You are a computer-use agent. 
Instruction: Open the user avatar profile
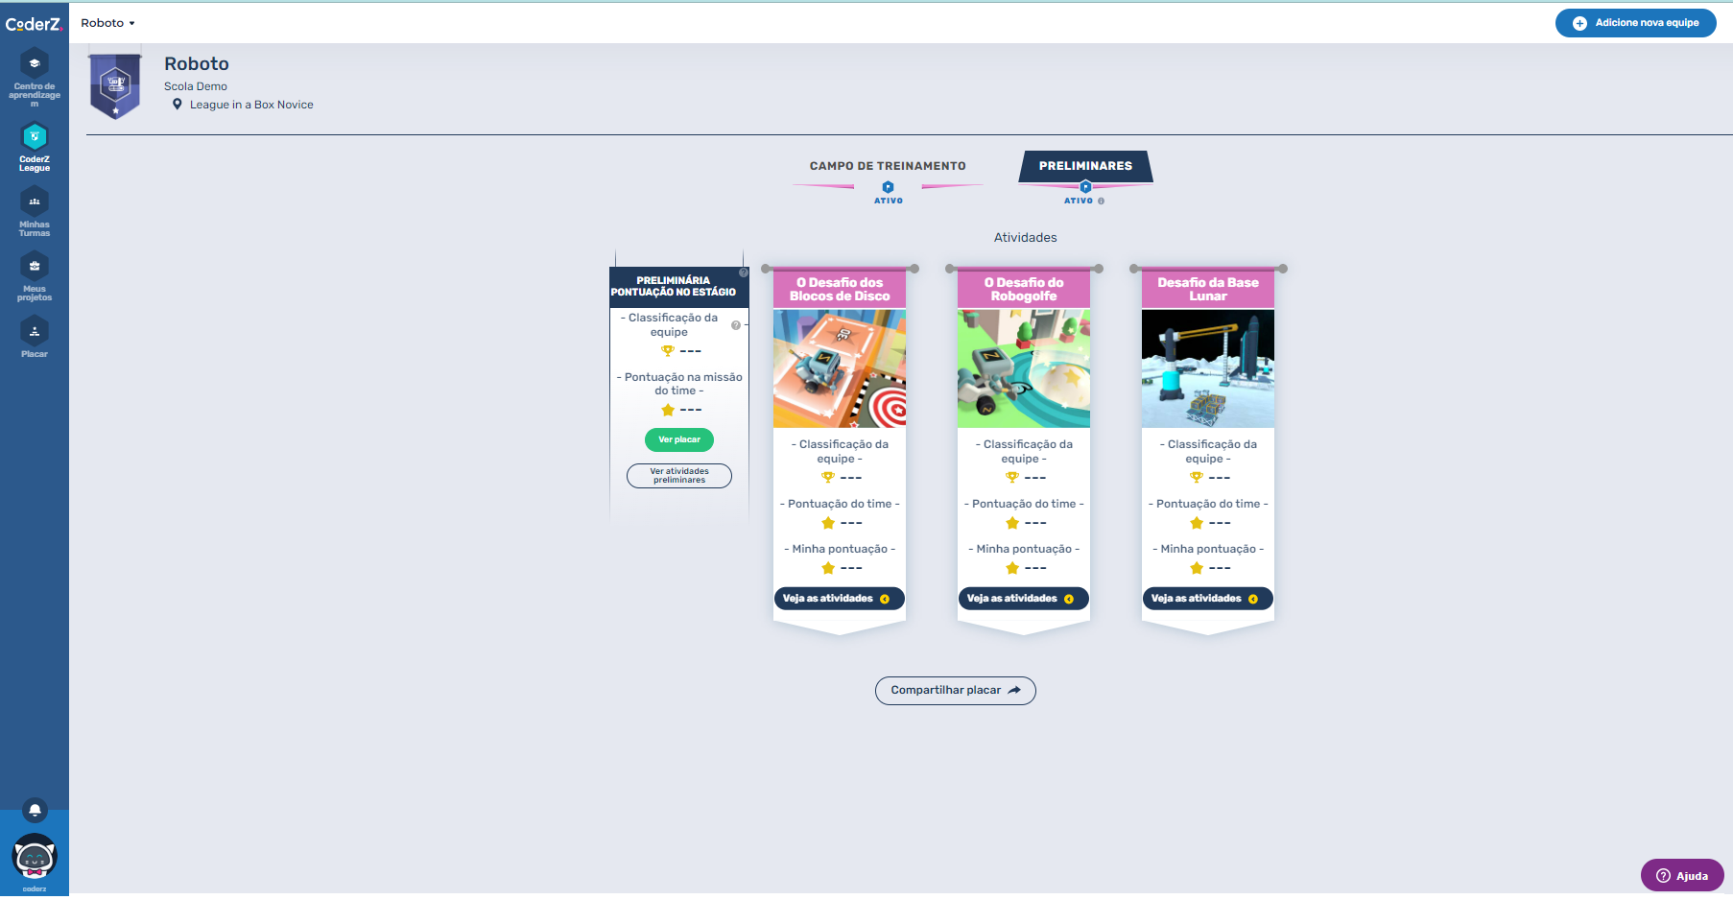tap(35, 857)
